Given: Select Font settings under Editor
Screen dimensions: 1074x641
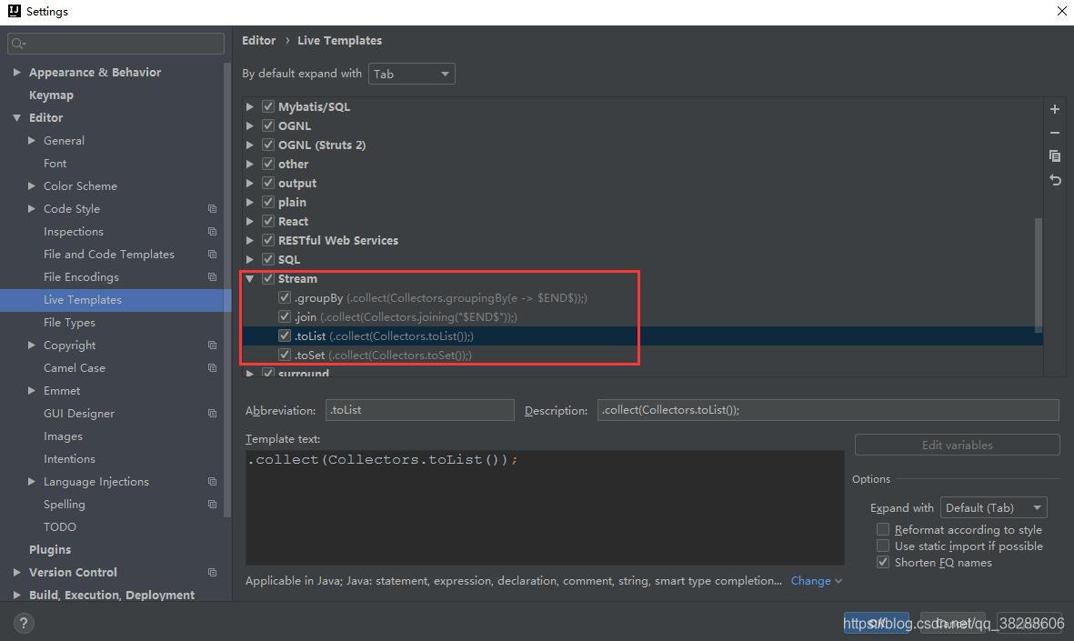Looking at the screenshot, I should pyautogui.click(x=55, y=164).
